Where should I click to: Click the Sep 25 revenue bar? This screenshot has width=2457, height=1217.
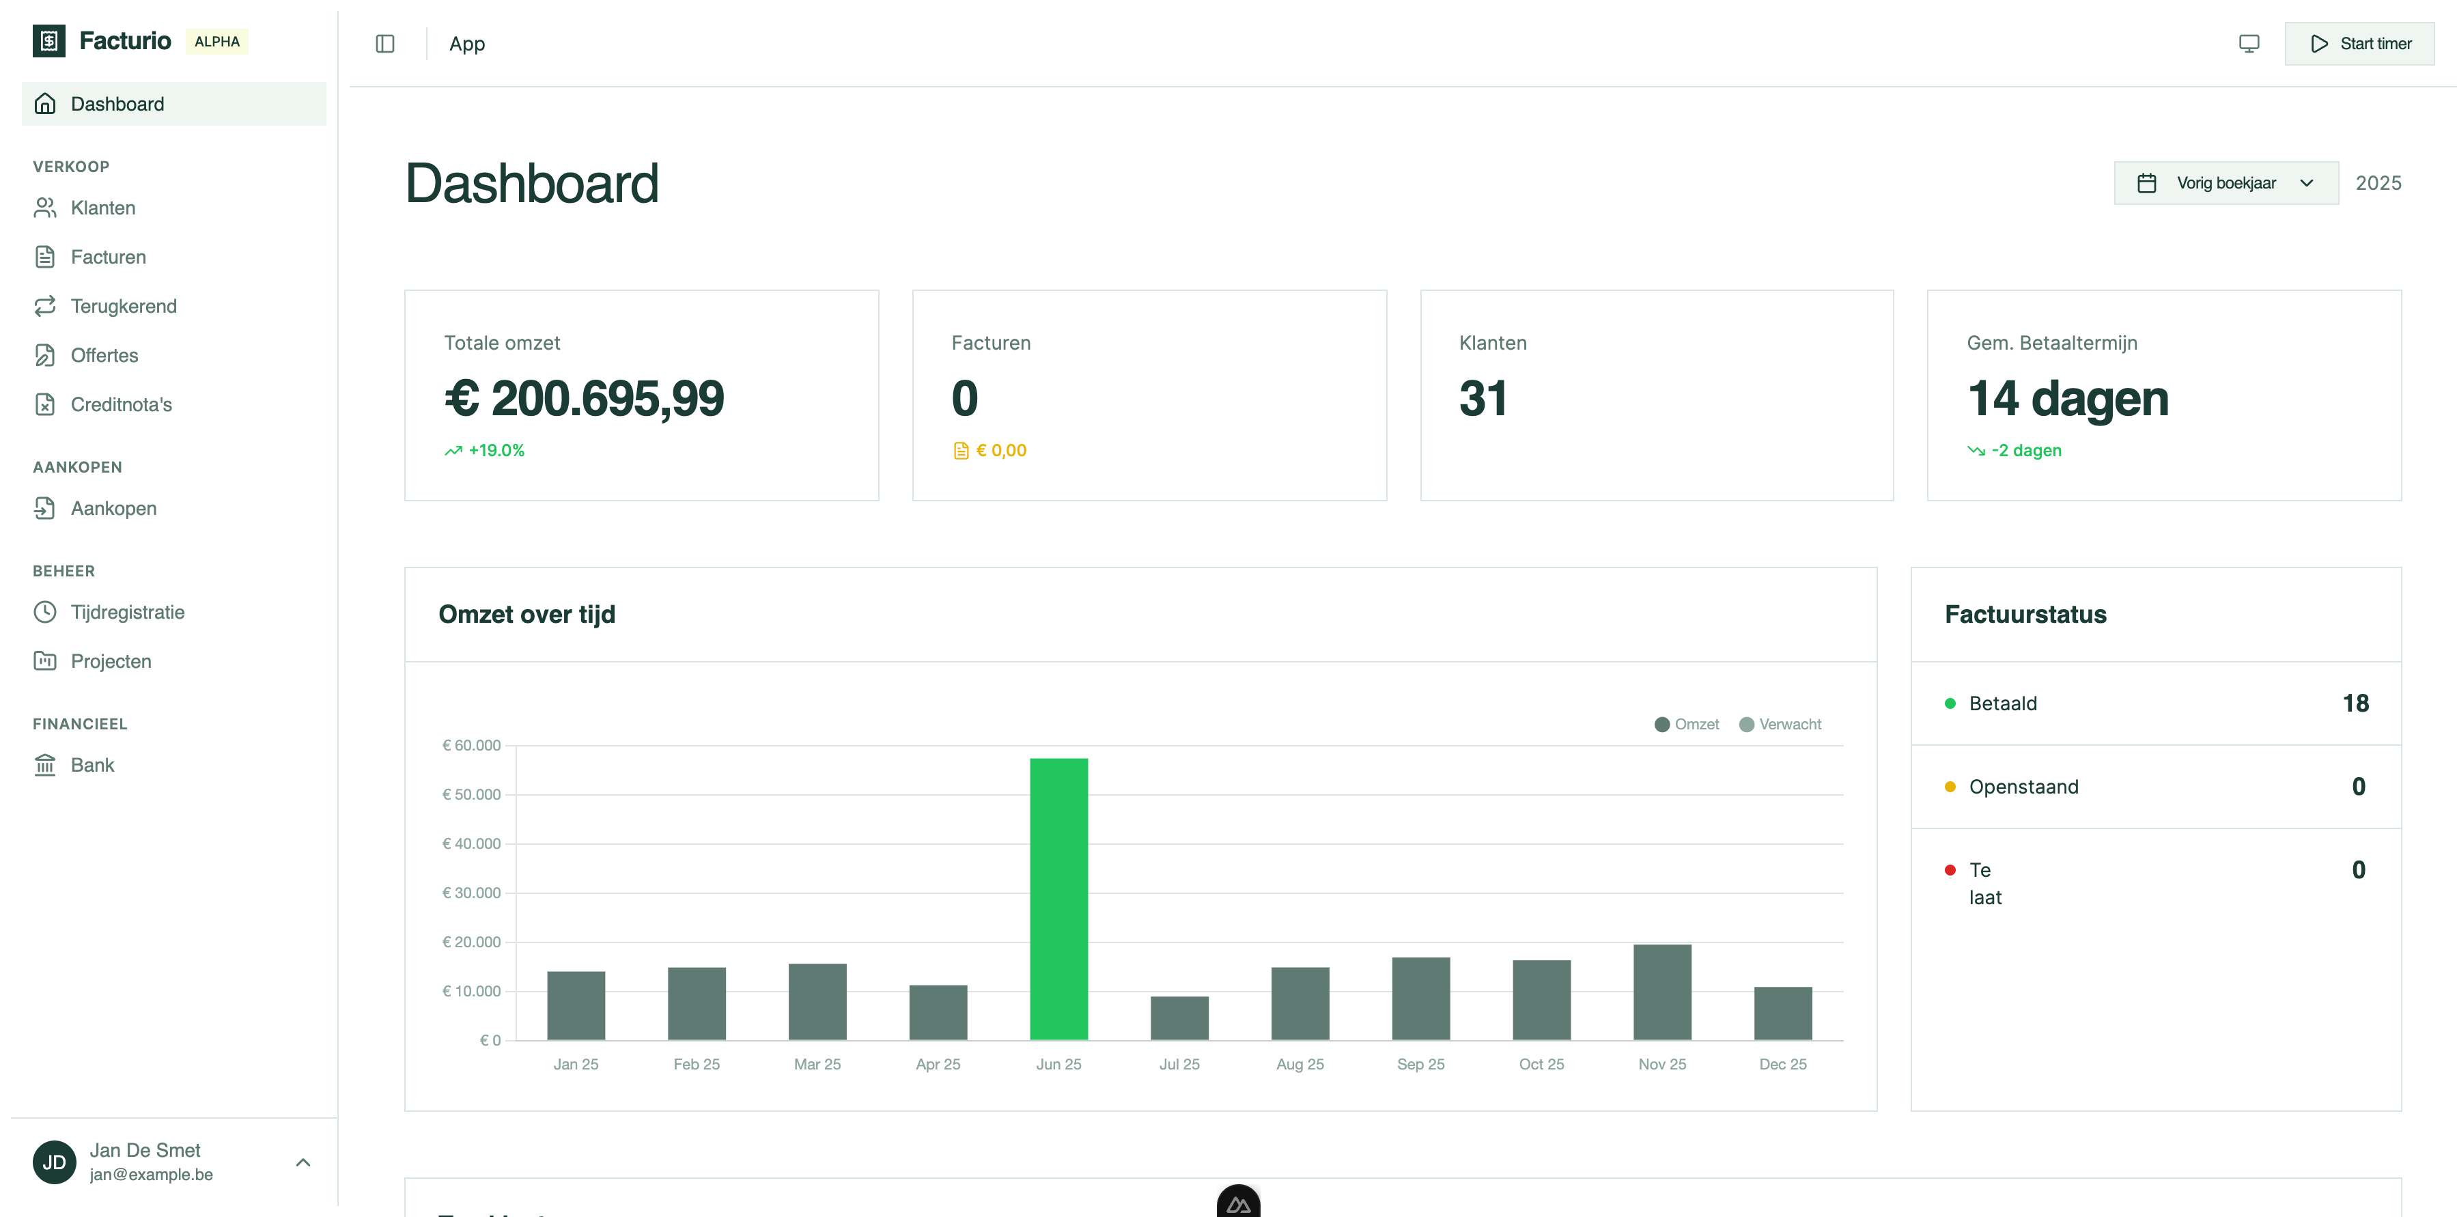click(1421, 998)
